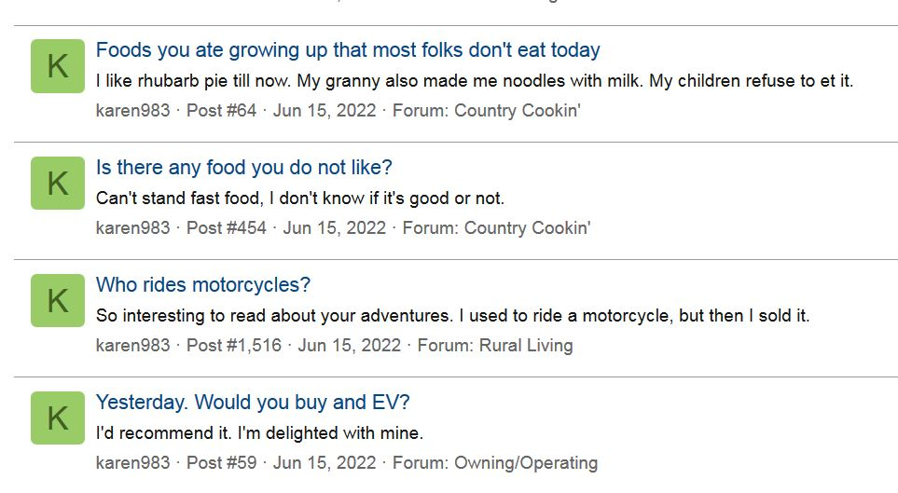Click username karen983 on the Post #64 line
Viewport: 898px width, 493px height.
[132, 111]
